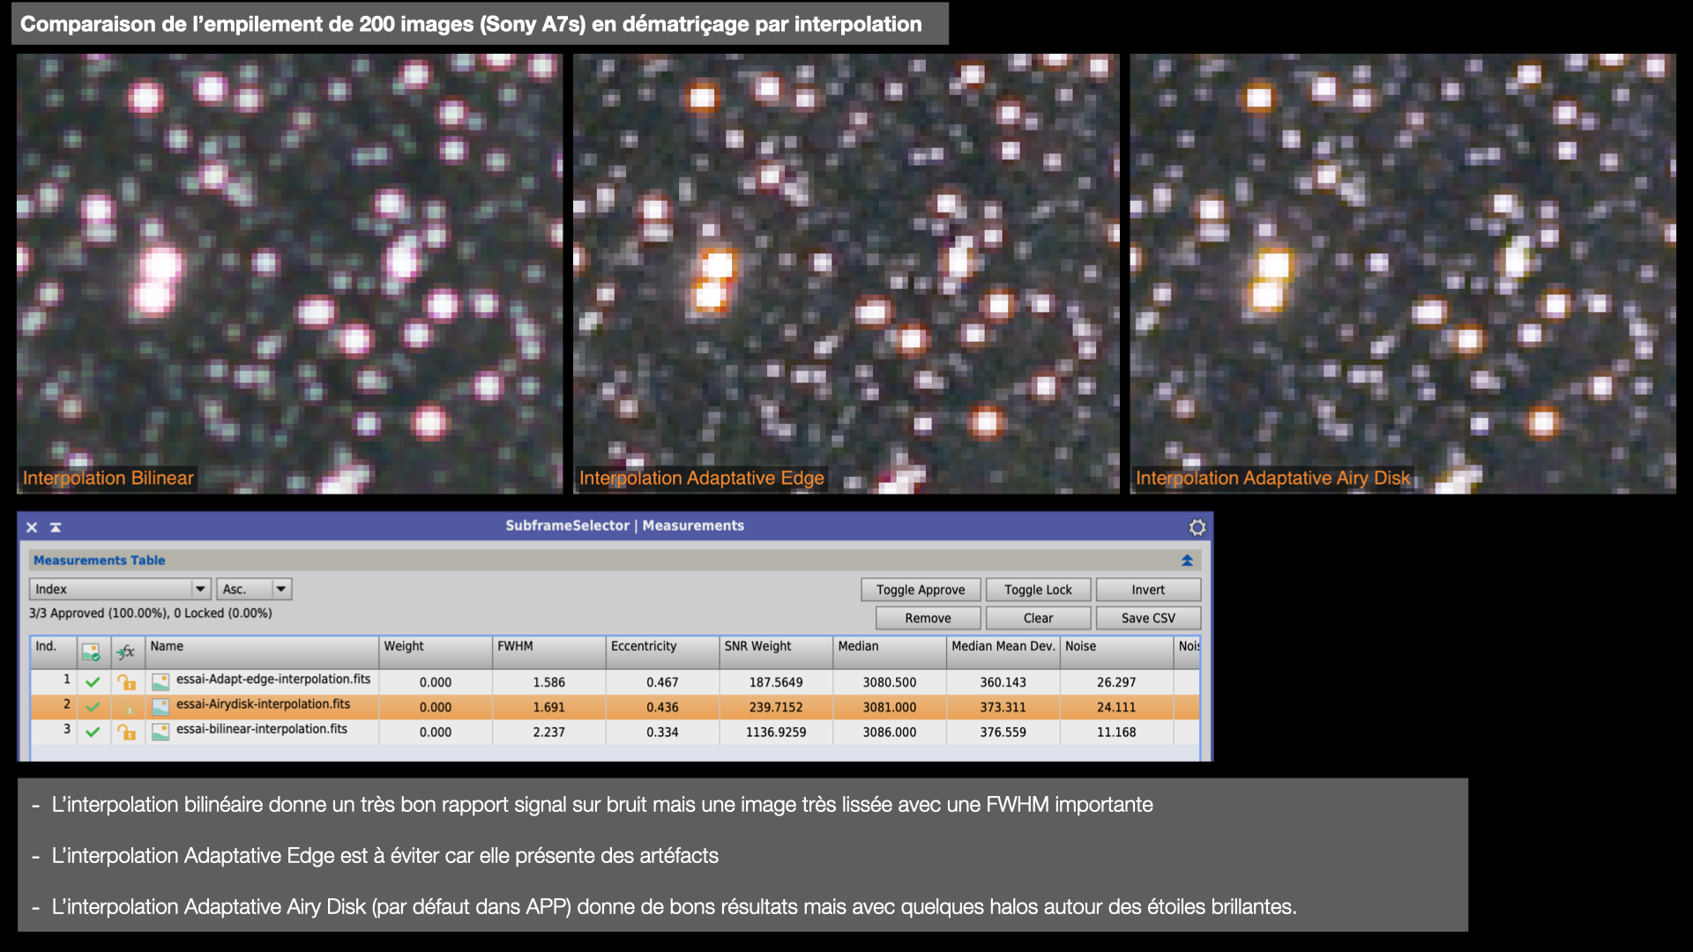Open the Index sort-by dropdown
This screenshot has width=1693, height=952.
click(x=120, y=589)
